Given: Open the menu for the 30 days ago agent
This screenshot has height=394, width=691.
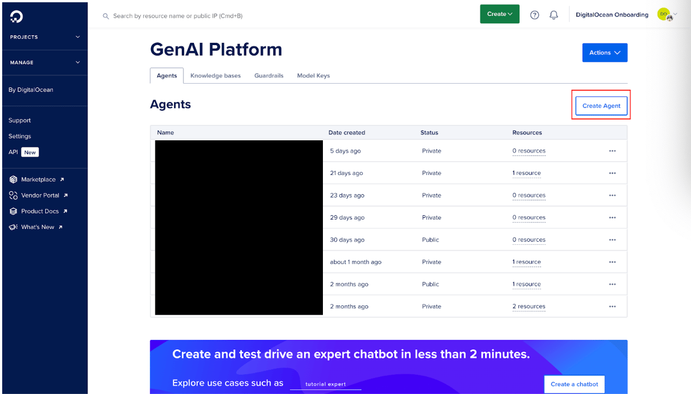Looking at the screenshot, I should pos(612,240).
